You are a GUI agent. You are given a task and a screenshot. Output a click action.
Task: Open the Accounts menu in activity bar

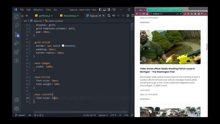(16, 100)
